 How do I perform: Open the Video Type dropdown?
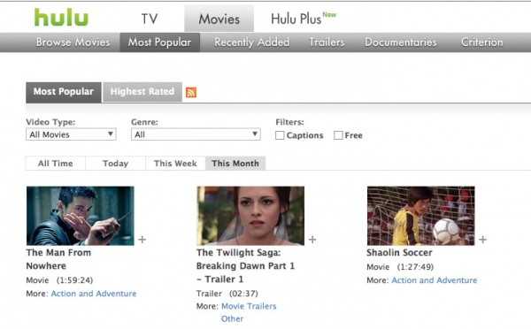pyautogui.click(x=71, y=134)
